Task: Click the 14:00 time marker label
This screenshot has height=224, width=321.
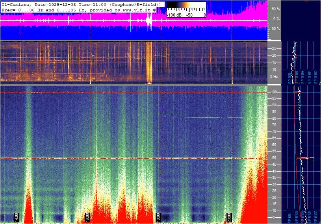Action: pyautogui.click(x=17, y=217)
